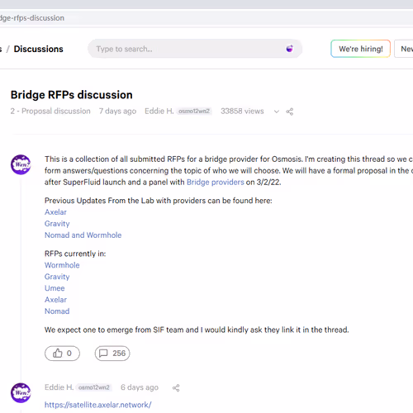The image size is (413, 413).
Task: Open the Wormhole RFP link
Action: (62, 265)
